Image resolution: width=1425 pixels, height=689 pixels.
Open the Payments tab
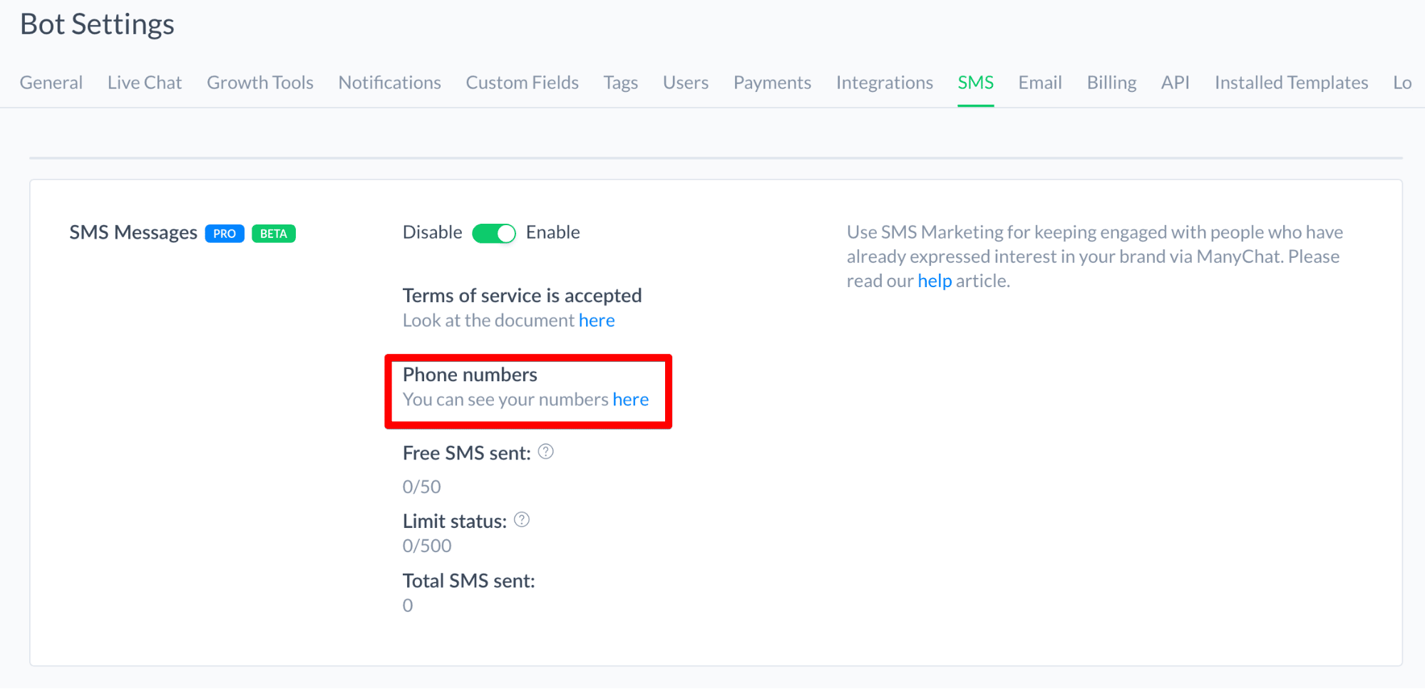coord(773,83)
